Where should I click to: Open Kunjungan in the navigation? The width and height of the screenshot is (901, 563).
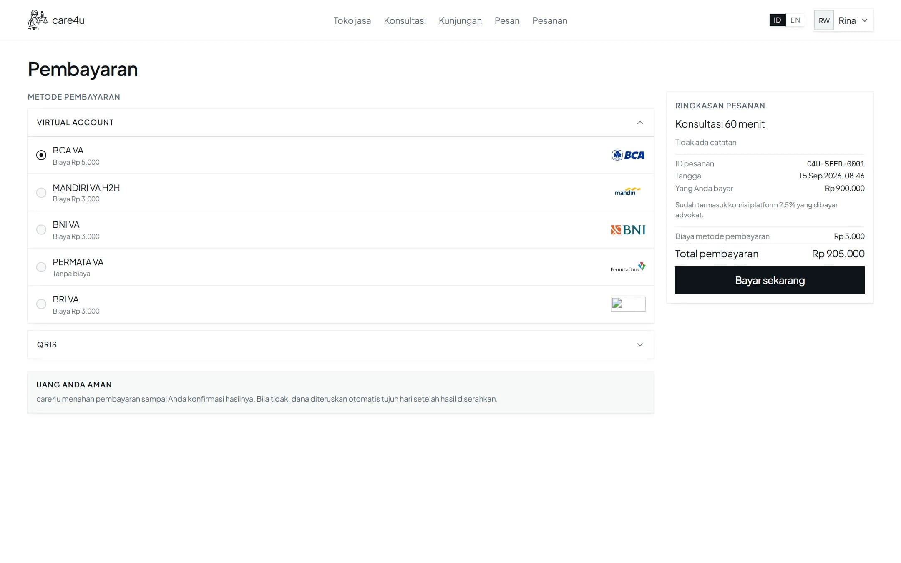pyautogui.click(x=460, y=20)
